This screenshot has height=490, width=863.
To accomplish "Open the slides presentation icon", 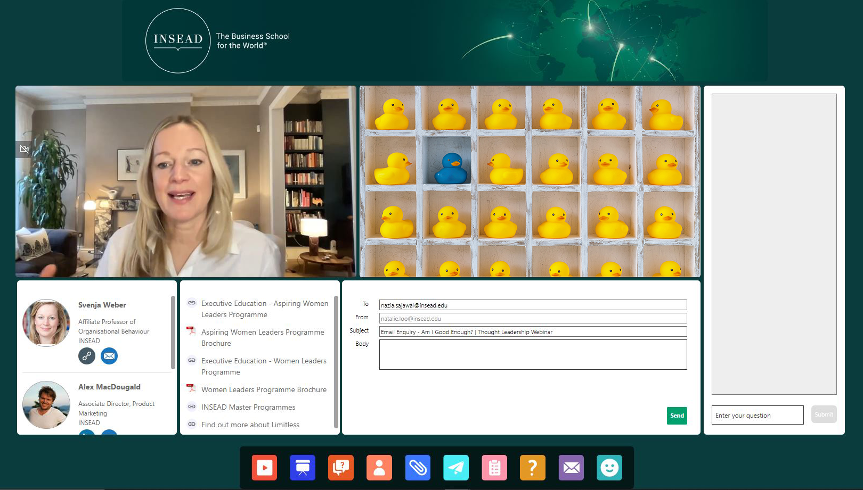I will point(303,468).
